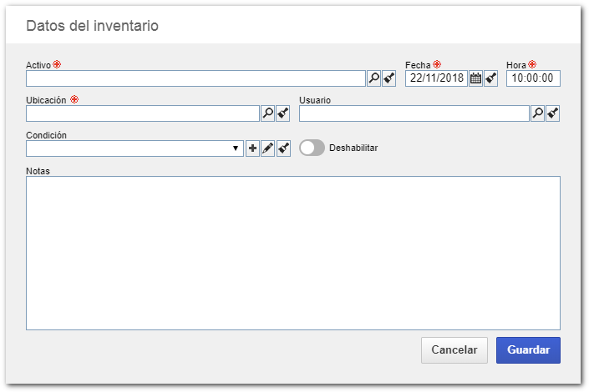Clear the Activo field with eraser icon
Viewport: 589px width, 392px height.
pyautogui.click(x=389, y=78)
